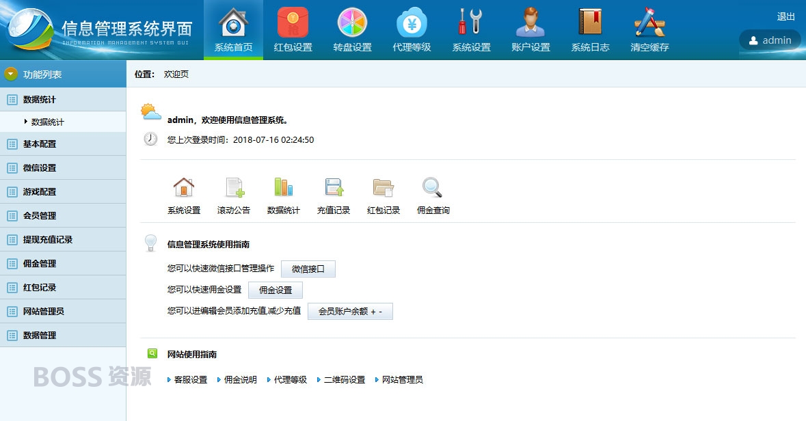Image resolution: width=806 pixels, height=421 pixels.
Task: Click the 充值记录 floppy disk shortcut icon
Action: click(x=334, y=187)
